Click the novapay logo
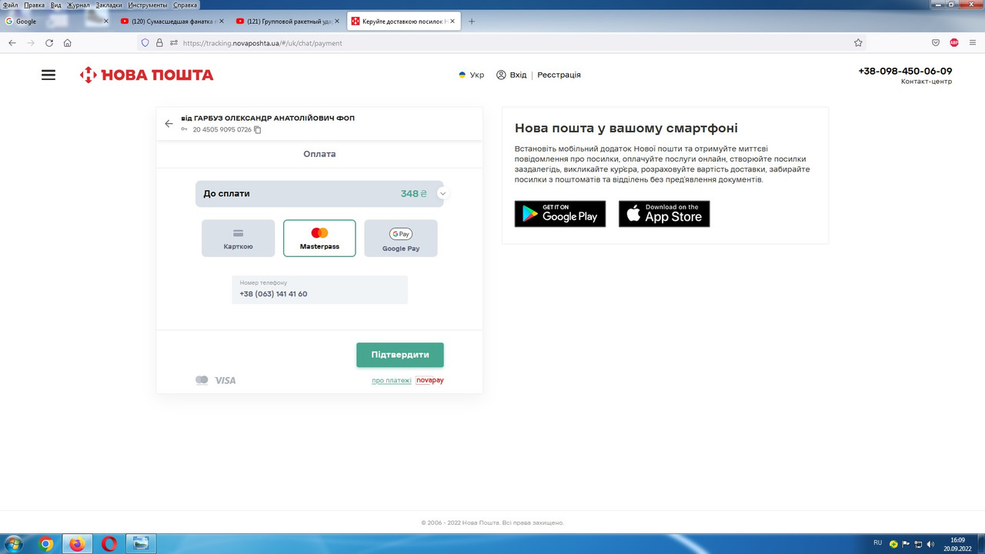The width and height of the screenshot is (985, 554). pyautogui.click(x=430, y=380)
